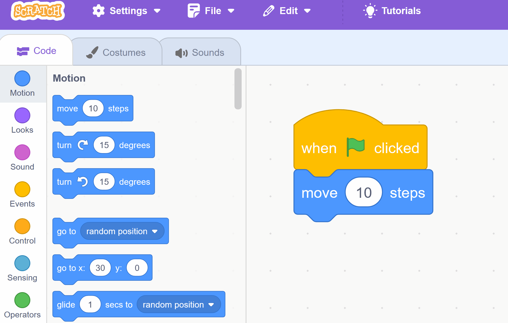508x323 pixels.
Task: Open the Settings dropdown menu
Action: pos(157,11)
